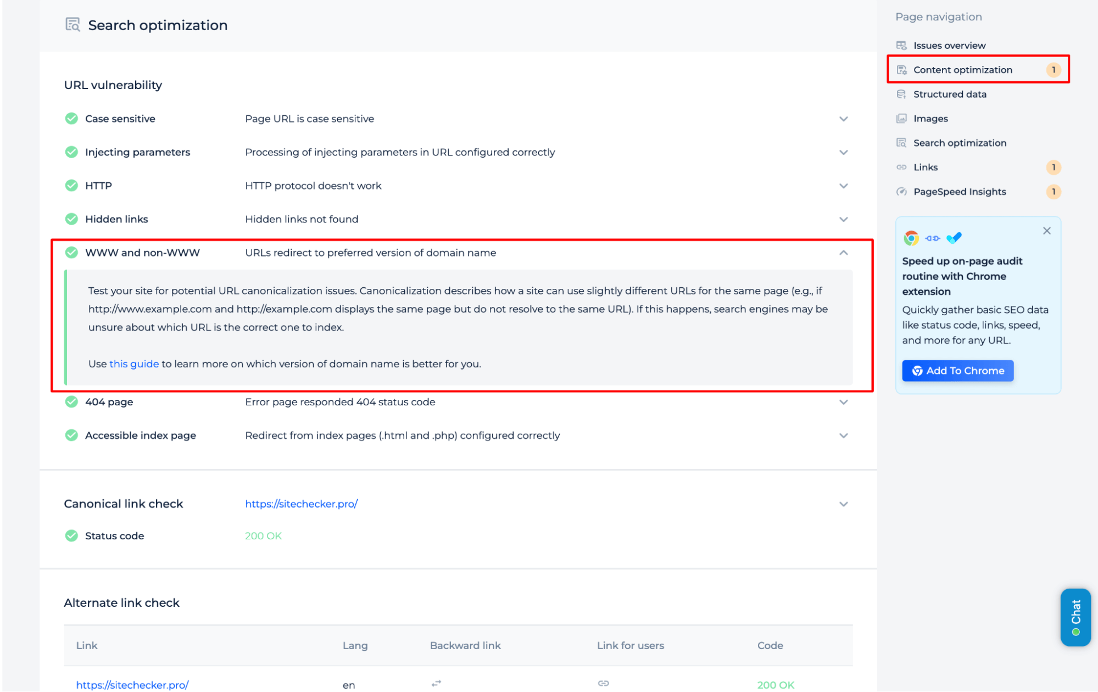Screen dimensions: 1098x692
Task: Expand the Case sensitive check row
Action: click(843, 118)
